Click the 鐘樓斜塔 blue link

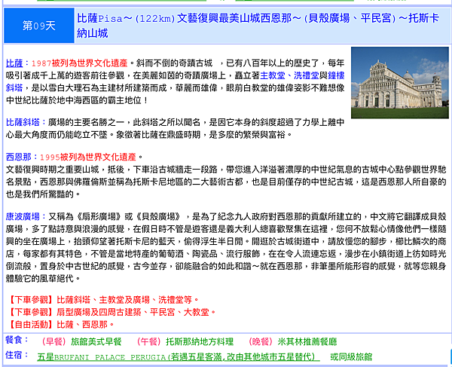click(336, 75)
